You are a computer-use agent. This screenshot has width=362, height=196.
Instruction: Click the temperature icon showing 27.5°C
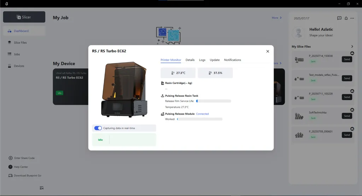pos(173,73)
